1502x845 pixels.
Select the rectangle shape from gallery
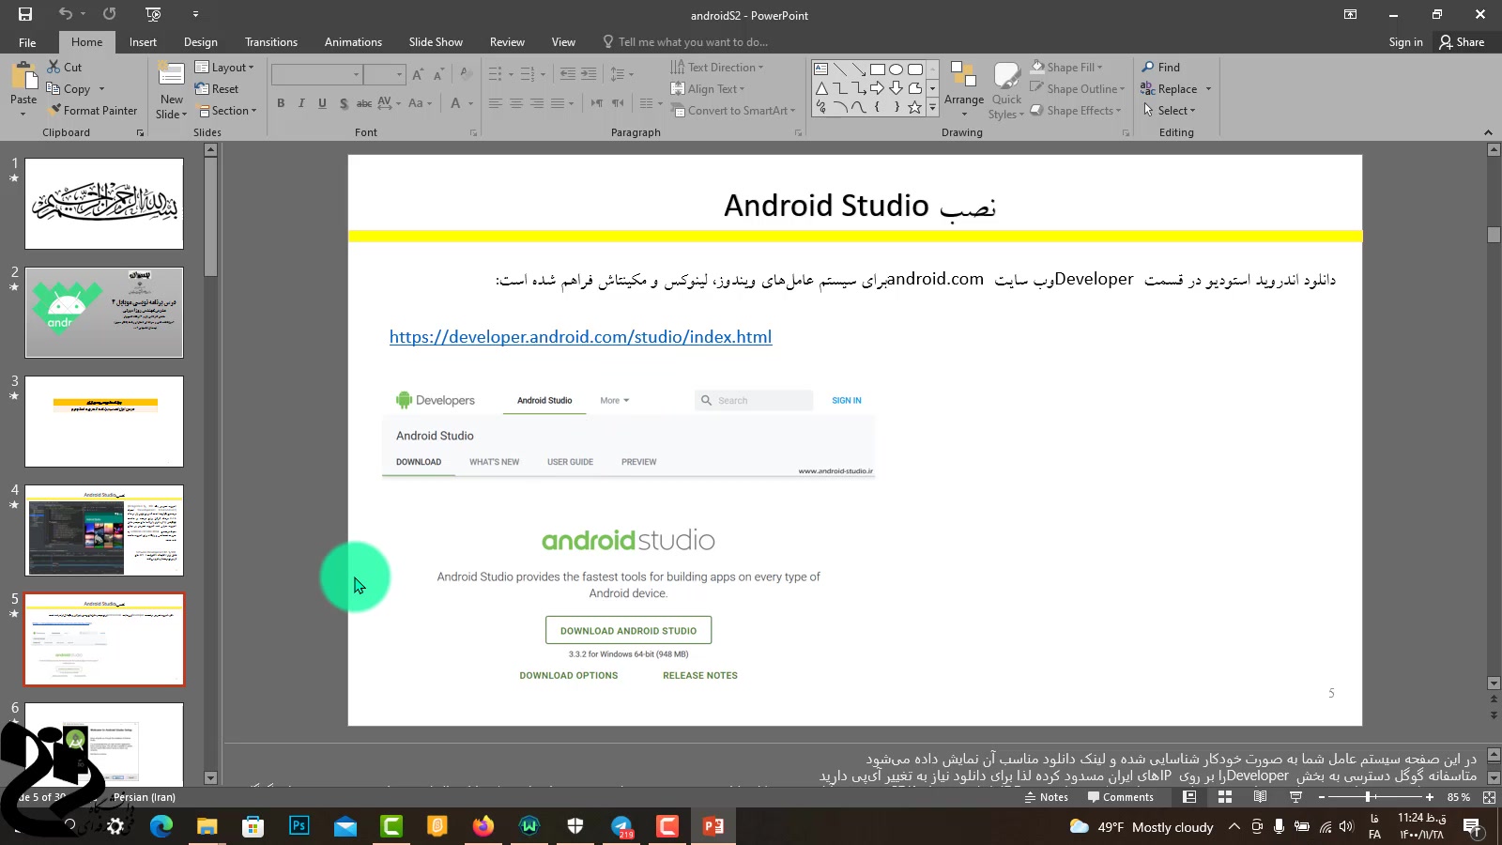(878, 69)
